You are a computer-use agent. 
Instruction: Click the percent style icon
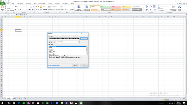[x=65, y=10]
